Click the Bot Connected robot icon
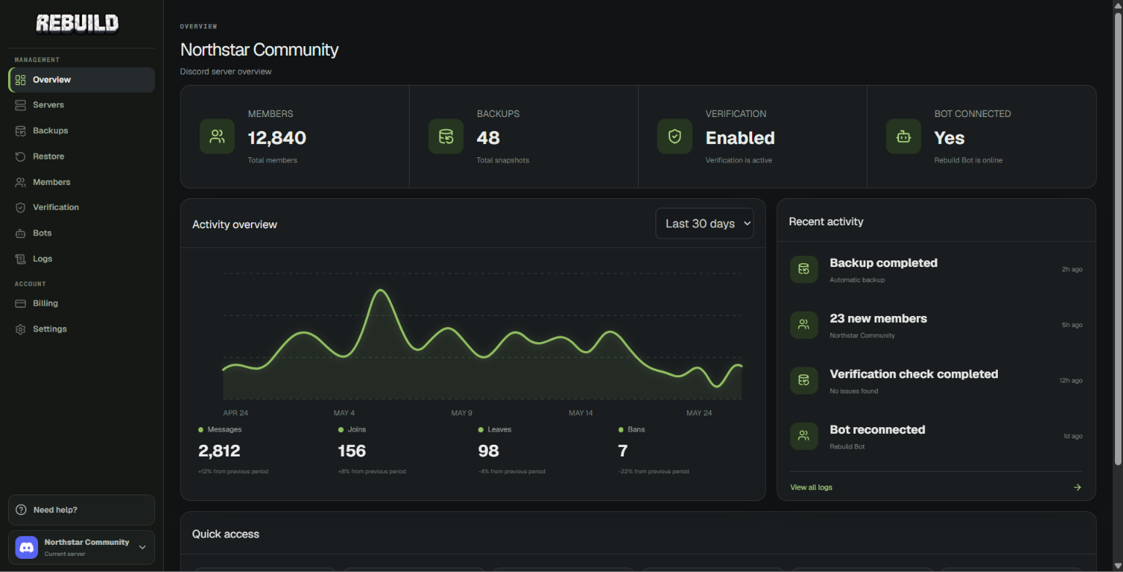Screen dimensions: 1123x572 (904, 137)
